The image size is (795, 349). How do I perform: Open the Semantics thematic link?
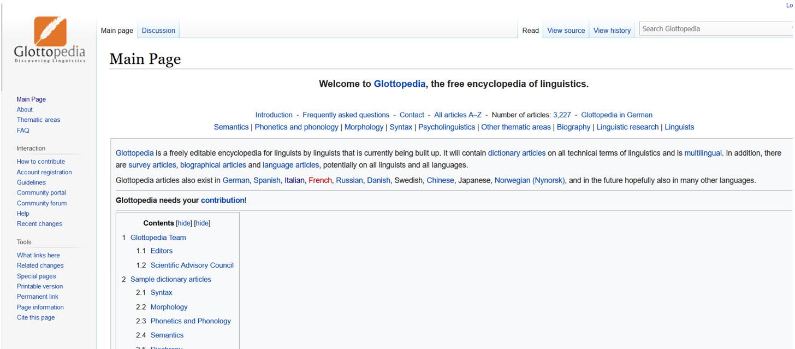pos(231,127)
